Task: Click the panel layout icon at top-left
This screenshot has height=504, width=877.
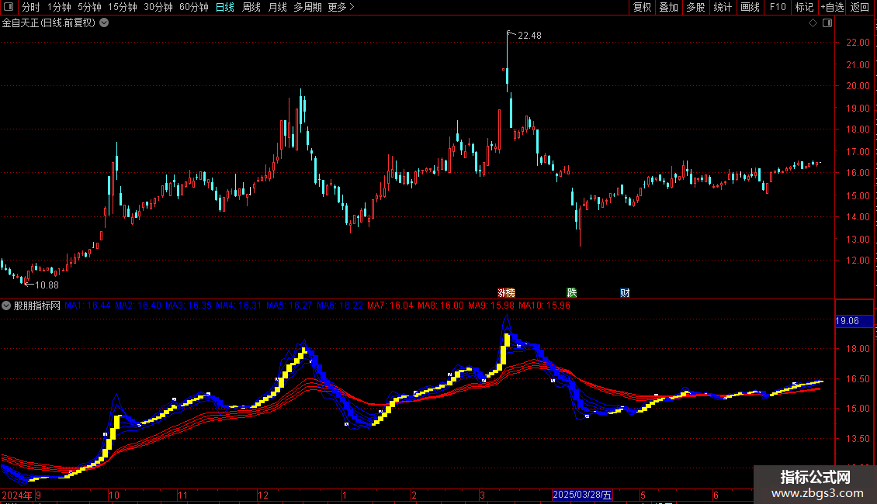Action: pyautogui.click(x=9, y=7)
